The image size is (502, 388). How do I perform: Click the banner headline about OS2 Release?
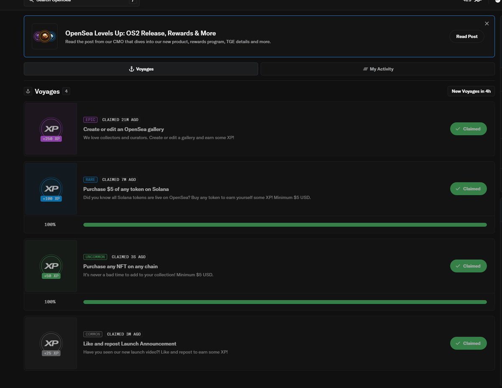pos(141,33)
